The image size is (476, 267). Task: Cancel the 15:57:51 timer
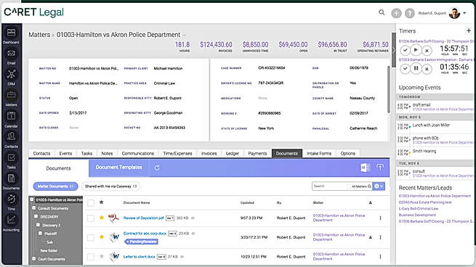tap(427, 50)
